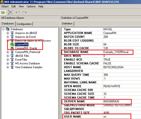The image size is (141, 119).
Task: Click the APPLICATION NAME value CorporeRM
Action: (110, 33)
